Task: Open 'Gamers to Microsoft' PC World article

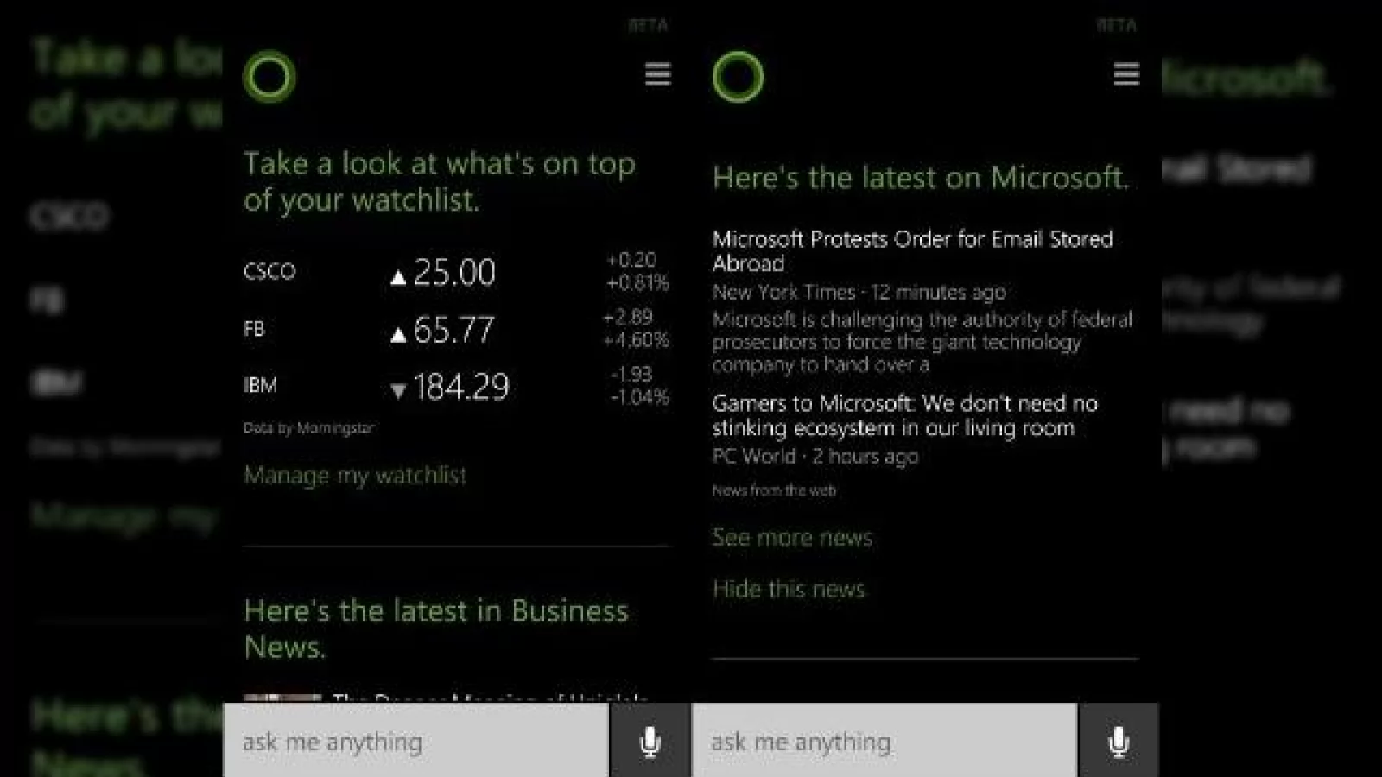Action: click(x=904, y=415)
